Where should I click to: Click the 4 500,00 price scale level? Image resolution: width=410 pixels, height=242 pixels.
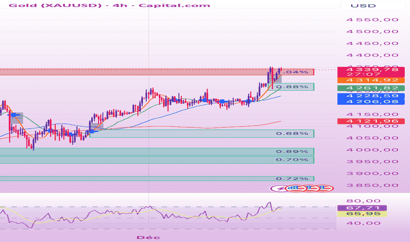[372, 32]
